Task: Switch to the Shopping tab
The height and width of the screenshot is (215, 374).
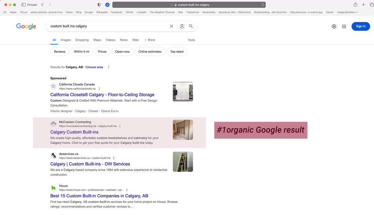Action: tap(82, 40)
